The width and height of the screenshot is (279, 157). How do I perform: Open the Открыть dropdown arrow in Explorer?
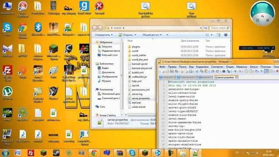click(x=136, y=35)
